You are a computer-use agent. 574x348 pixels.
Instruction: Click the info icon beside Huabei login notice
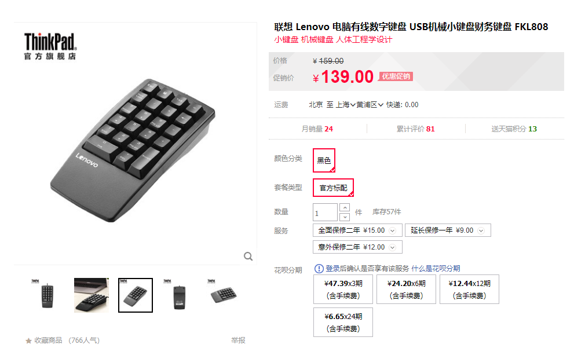click(x=319, y=269)
